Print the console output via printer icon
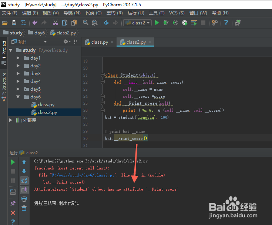The image size is (272, 225). [24, 199]
